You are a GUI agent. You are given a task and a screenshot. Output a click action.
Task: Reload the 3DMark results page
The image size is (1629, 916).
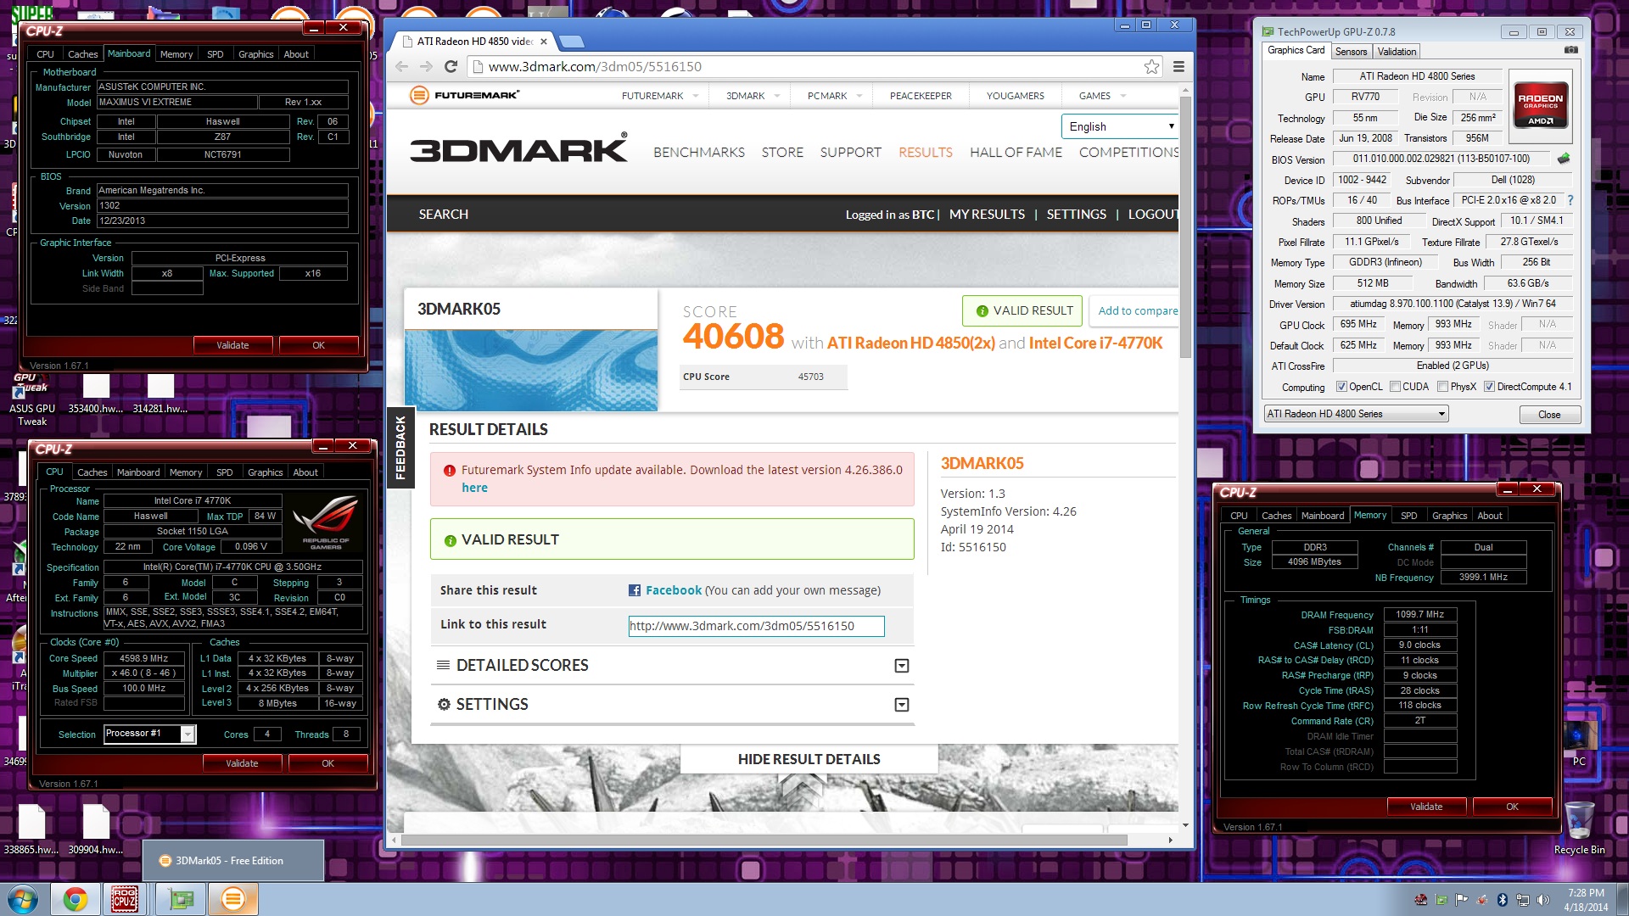451,66
